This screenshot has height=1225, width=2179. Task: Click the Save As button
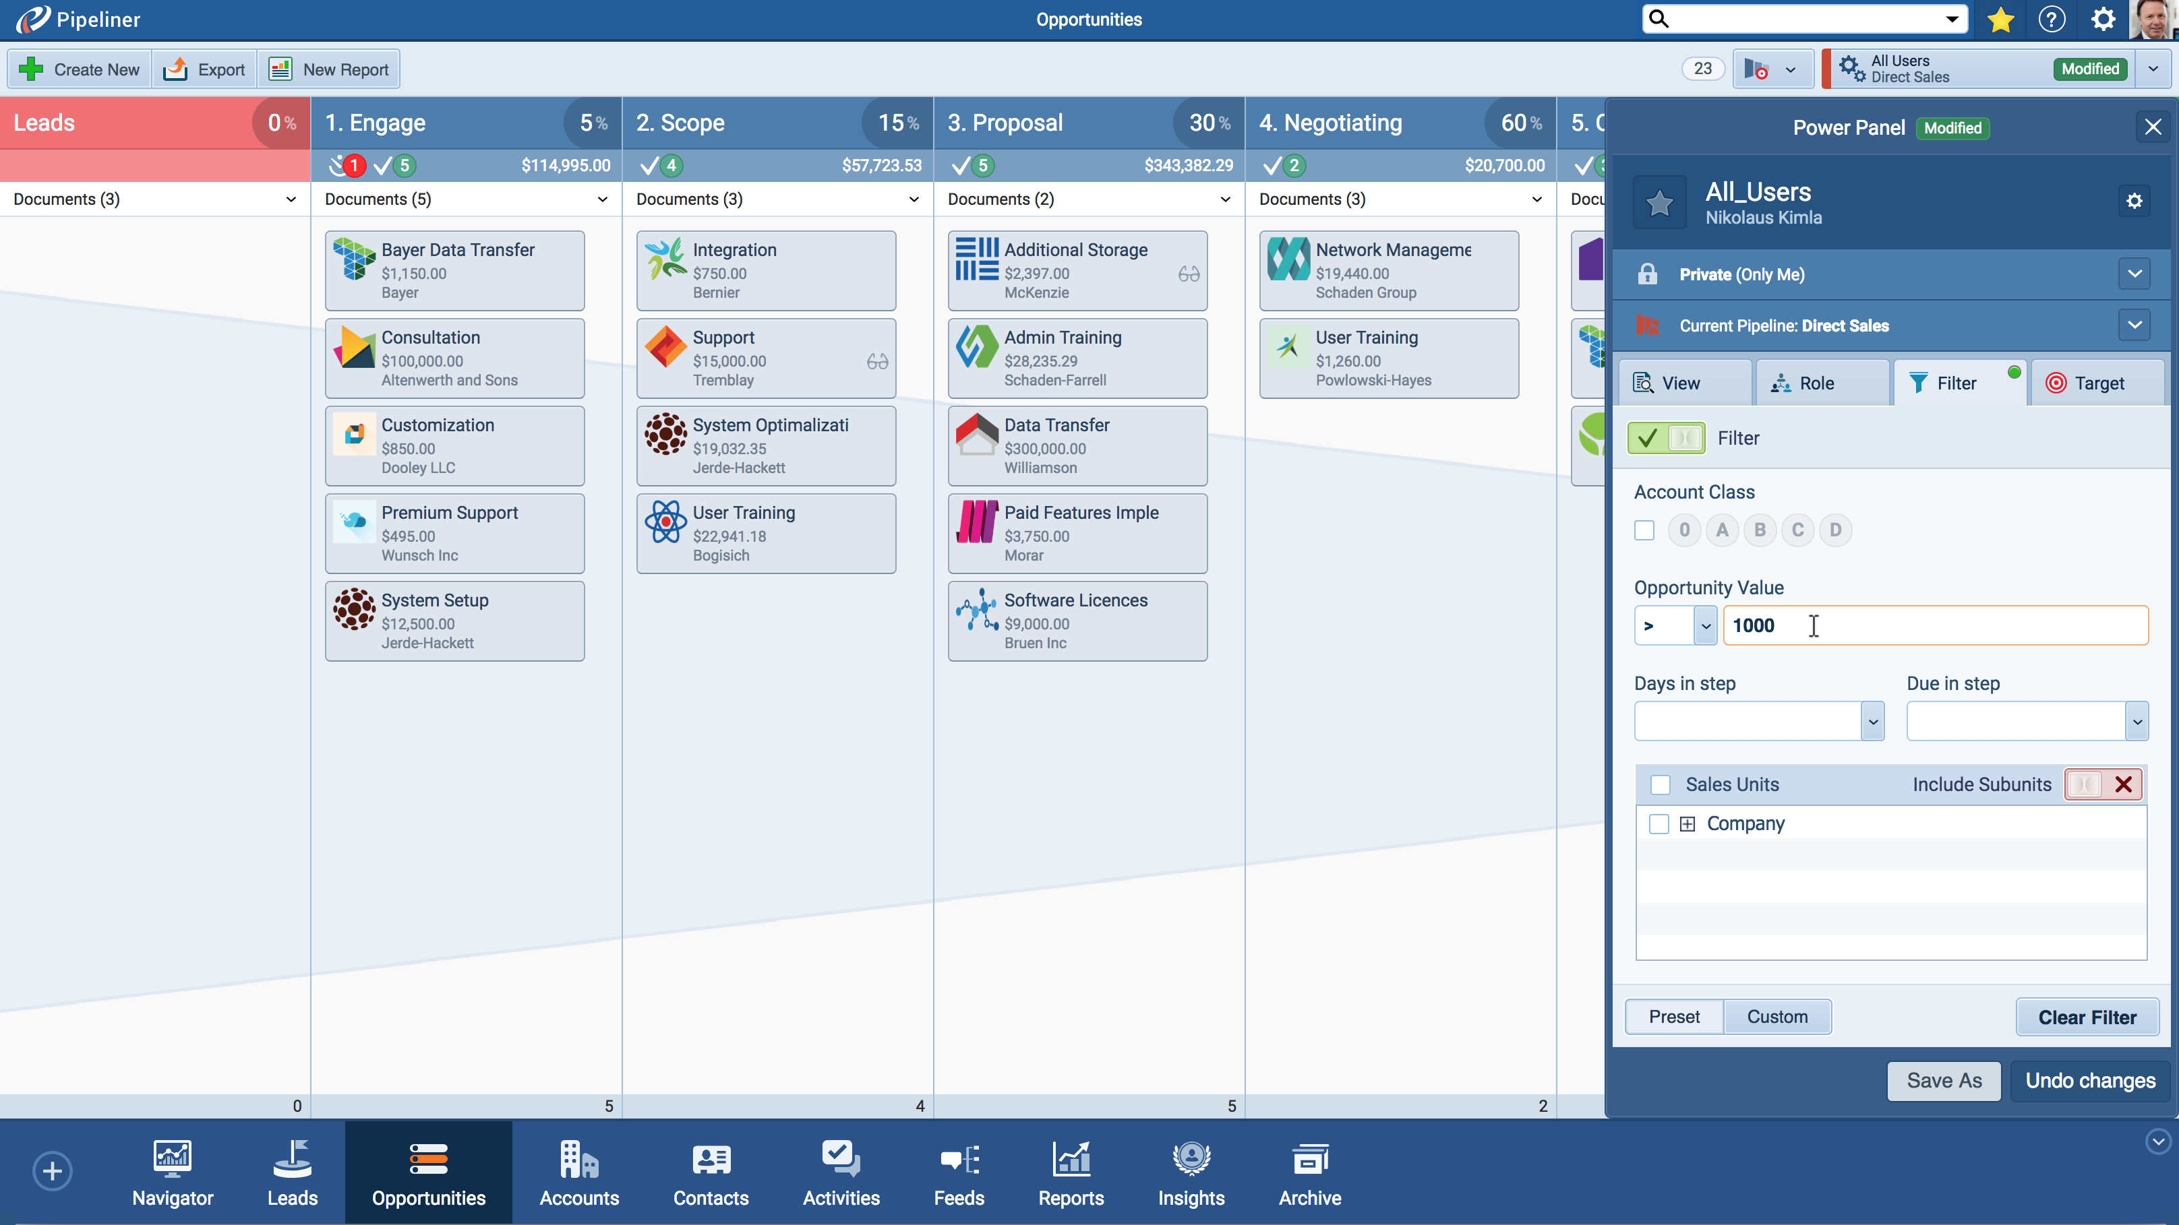pos(1944,1080)
